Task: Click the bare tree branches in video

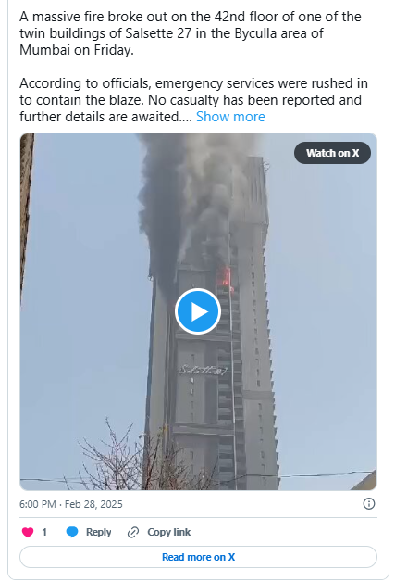Action: (x=122, y=460)
